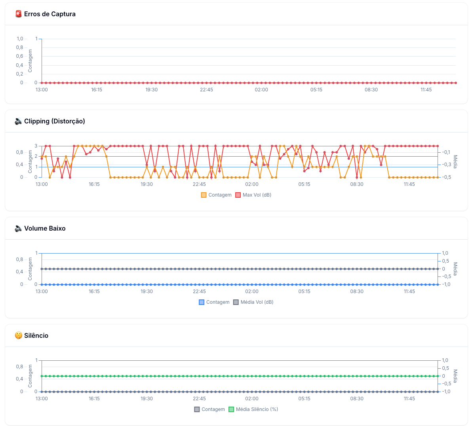Click the speaker icon beside Clipping (Distorção)
The image size is (472, 426).
tap(19, 121)
